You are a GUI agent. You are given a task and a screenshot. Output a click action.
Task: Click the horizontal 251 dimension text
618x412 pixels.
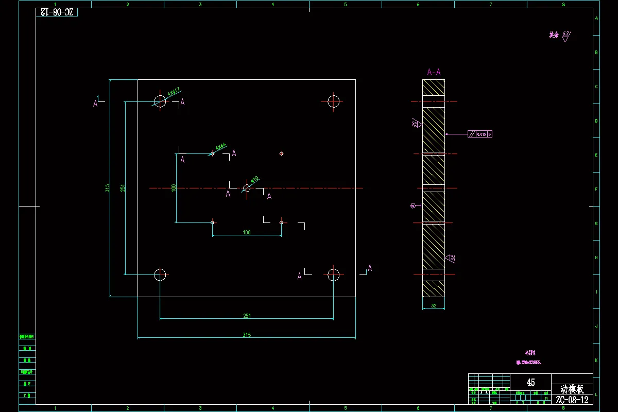pos(247,316)
